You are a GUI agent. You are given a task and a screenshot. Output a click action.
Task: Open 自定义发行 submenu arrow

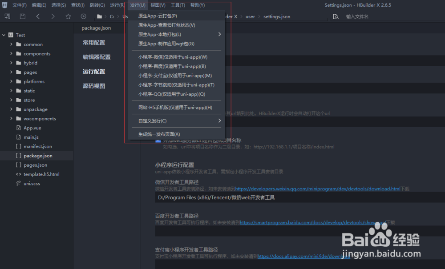219,121
